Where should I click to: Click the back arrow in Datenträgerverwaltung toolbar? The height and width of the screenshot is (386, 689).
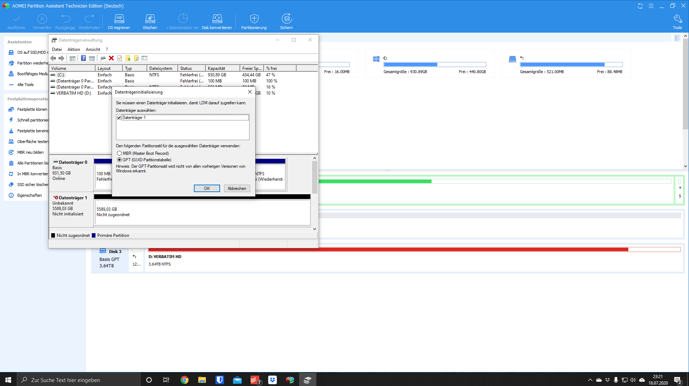pos(53,58)
